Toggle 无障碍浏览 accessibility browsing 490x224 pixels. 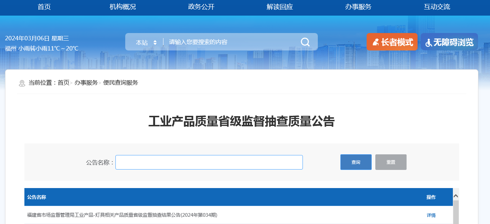[x=449, y=42]
